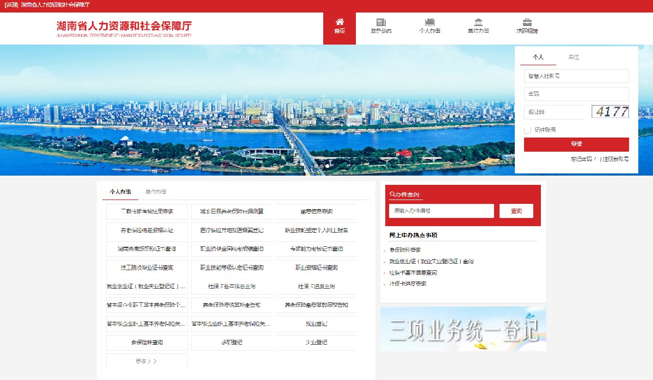Open the 三项业务统一登记 banner
The image size is (653, 380).
pyautogui.click(x=463, y=329)
